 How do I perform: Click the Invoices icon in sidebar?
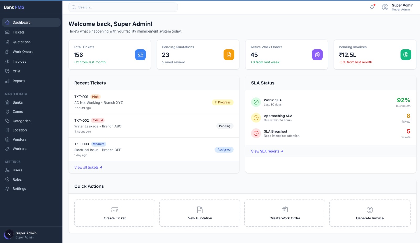point(7,61)
